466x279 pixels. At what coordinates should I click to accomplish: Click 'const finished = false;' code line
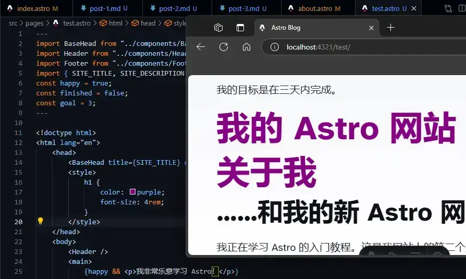point(82,93)
